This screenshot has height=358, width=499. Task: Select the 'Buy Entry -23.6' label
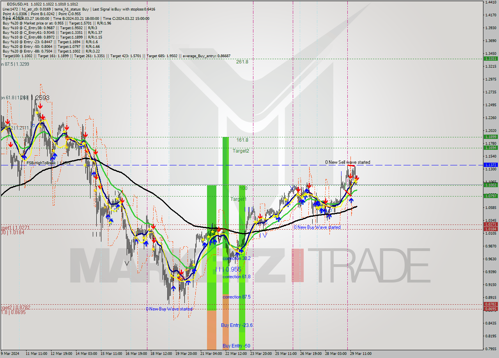click(237, 325)
